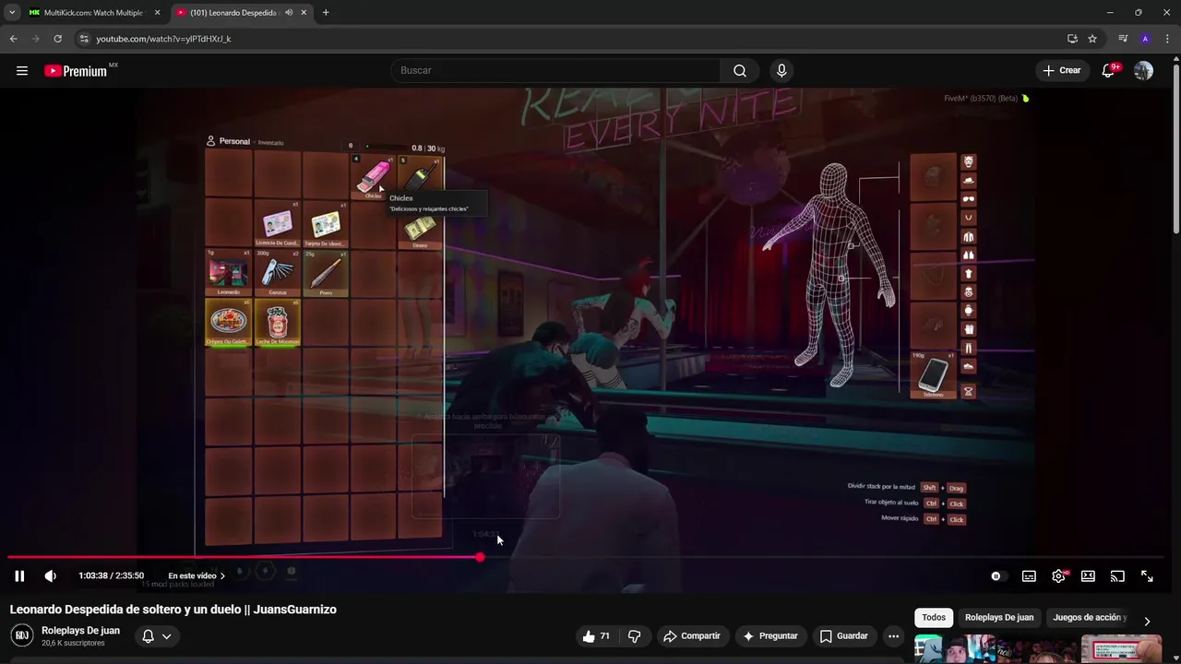Select the Teléfono item slot

(934, 376)
